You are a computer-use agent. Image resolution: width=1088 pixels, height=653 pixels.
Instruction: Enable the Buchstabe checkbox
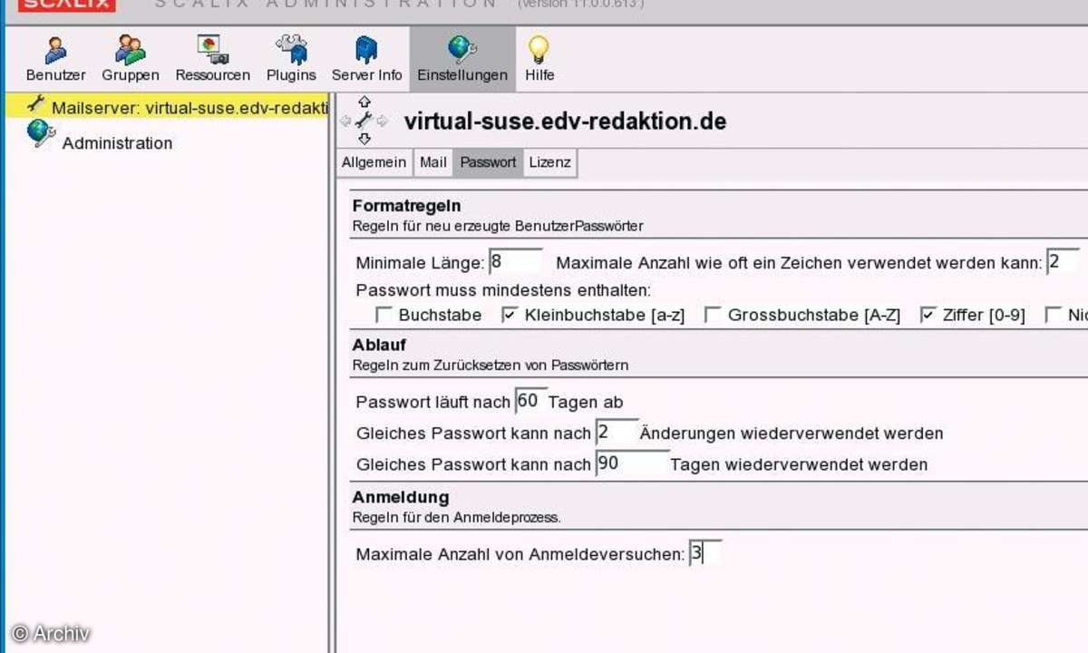pos(384,316)
